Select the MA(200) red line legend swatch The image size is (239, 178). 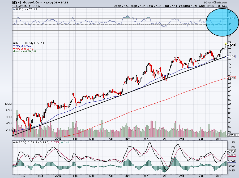(x=14, y=49)
